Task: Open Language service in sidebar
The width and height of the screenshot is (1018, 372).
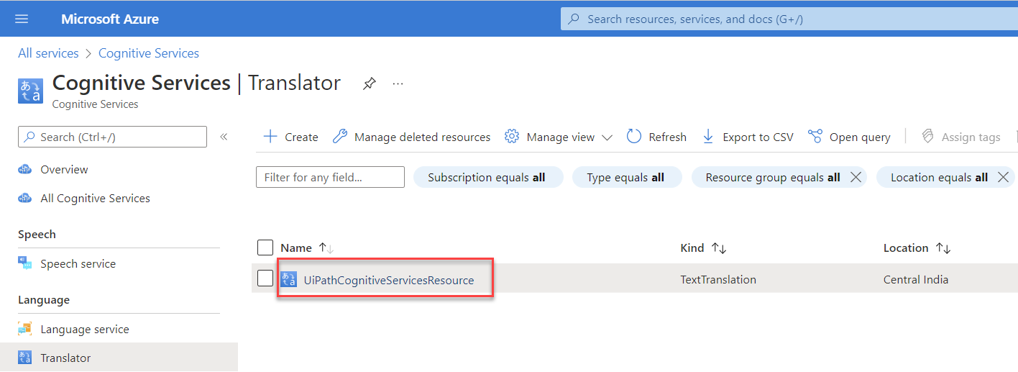Action: [x=85, y=330]
